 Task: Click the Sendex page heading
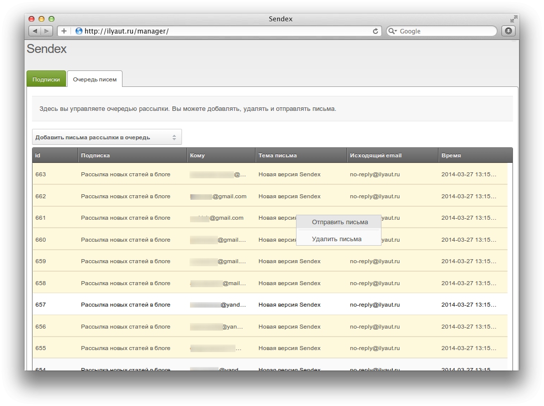[46, 49]
